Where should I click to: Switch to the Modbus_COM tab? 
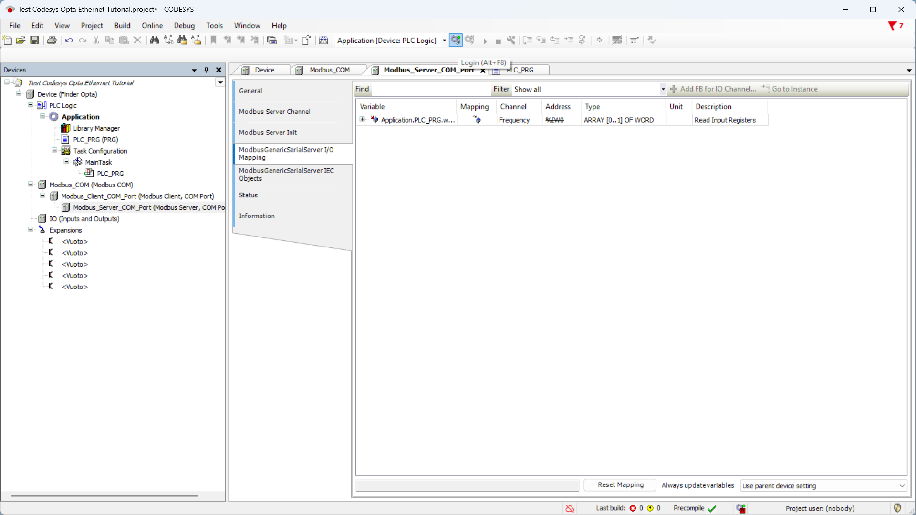329,70
